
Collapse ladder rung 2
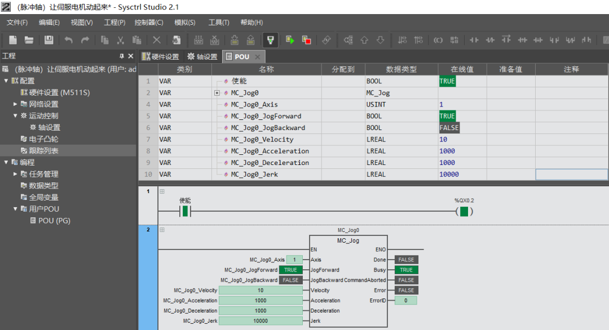coord(162,230)
